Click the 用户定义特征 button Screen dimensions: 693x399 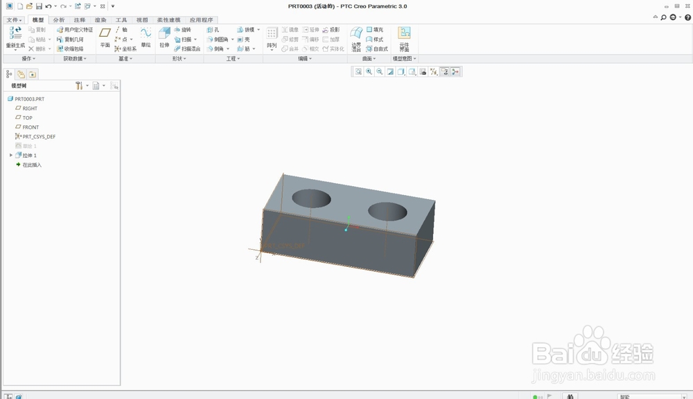click(74, 30)
